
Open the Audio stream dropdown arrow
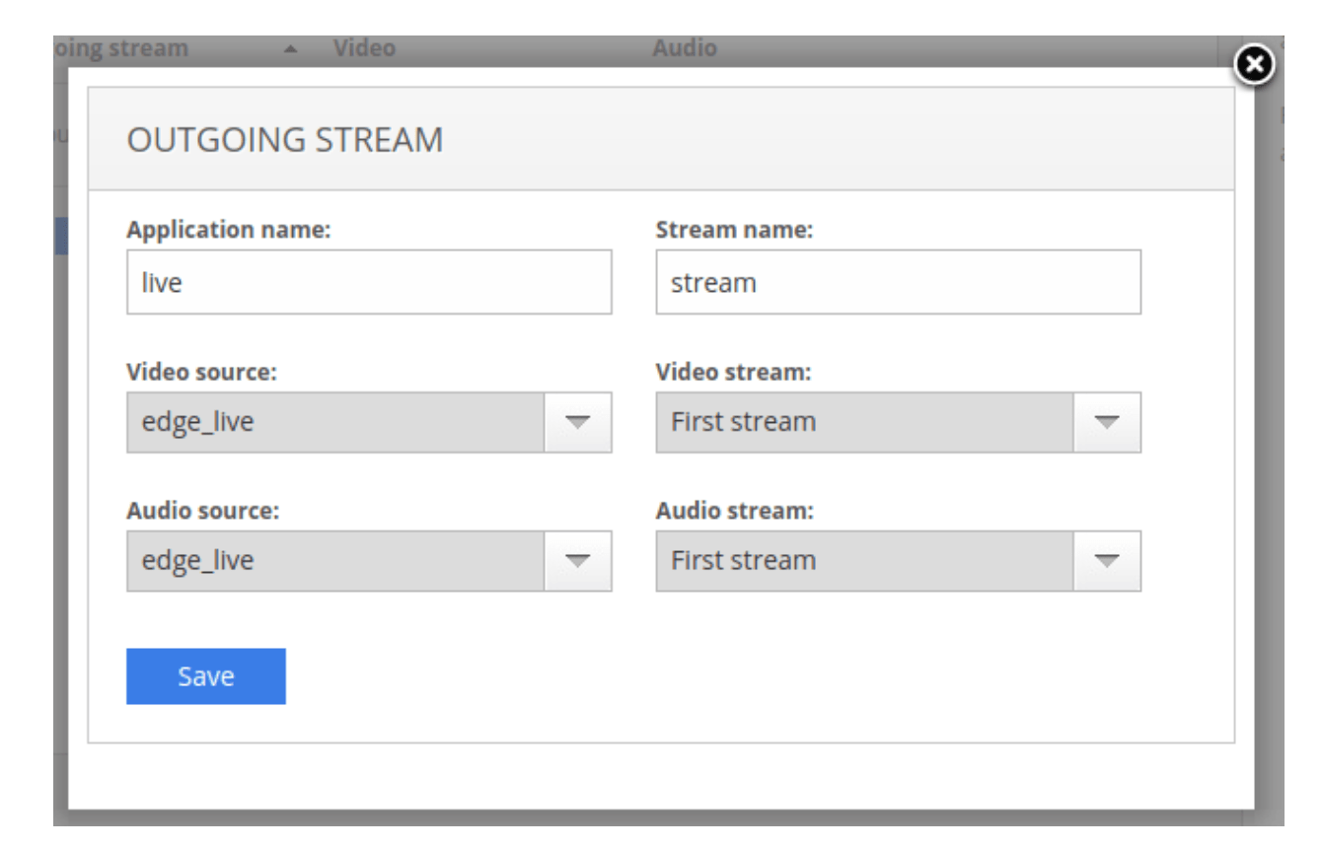1106,561
